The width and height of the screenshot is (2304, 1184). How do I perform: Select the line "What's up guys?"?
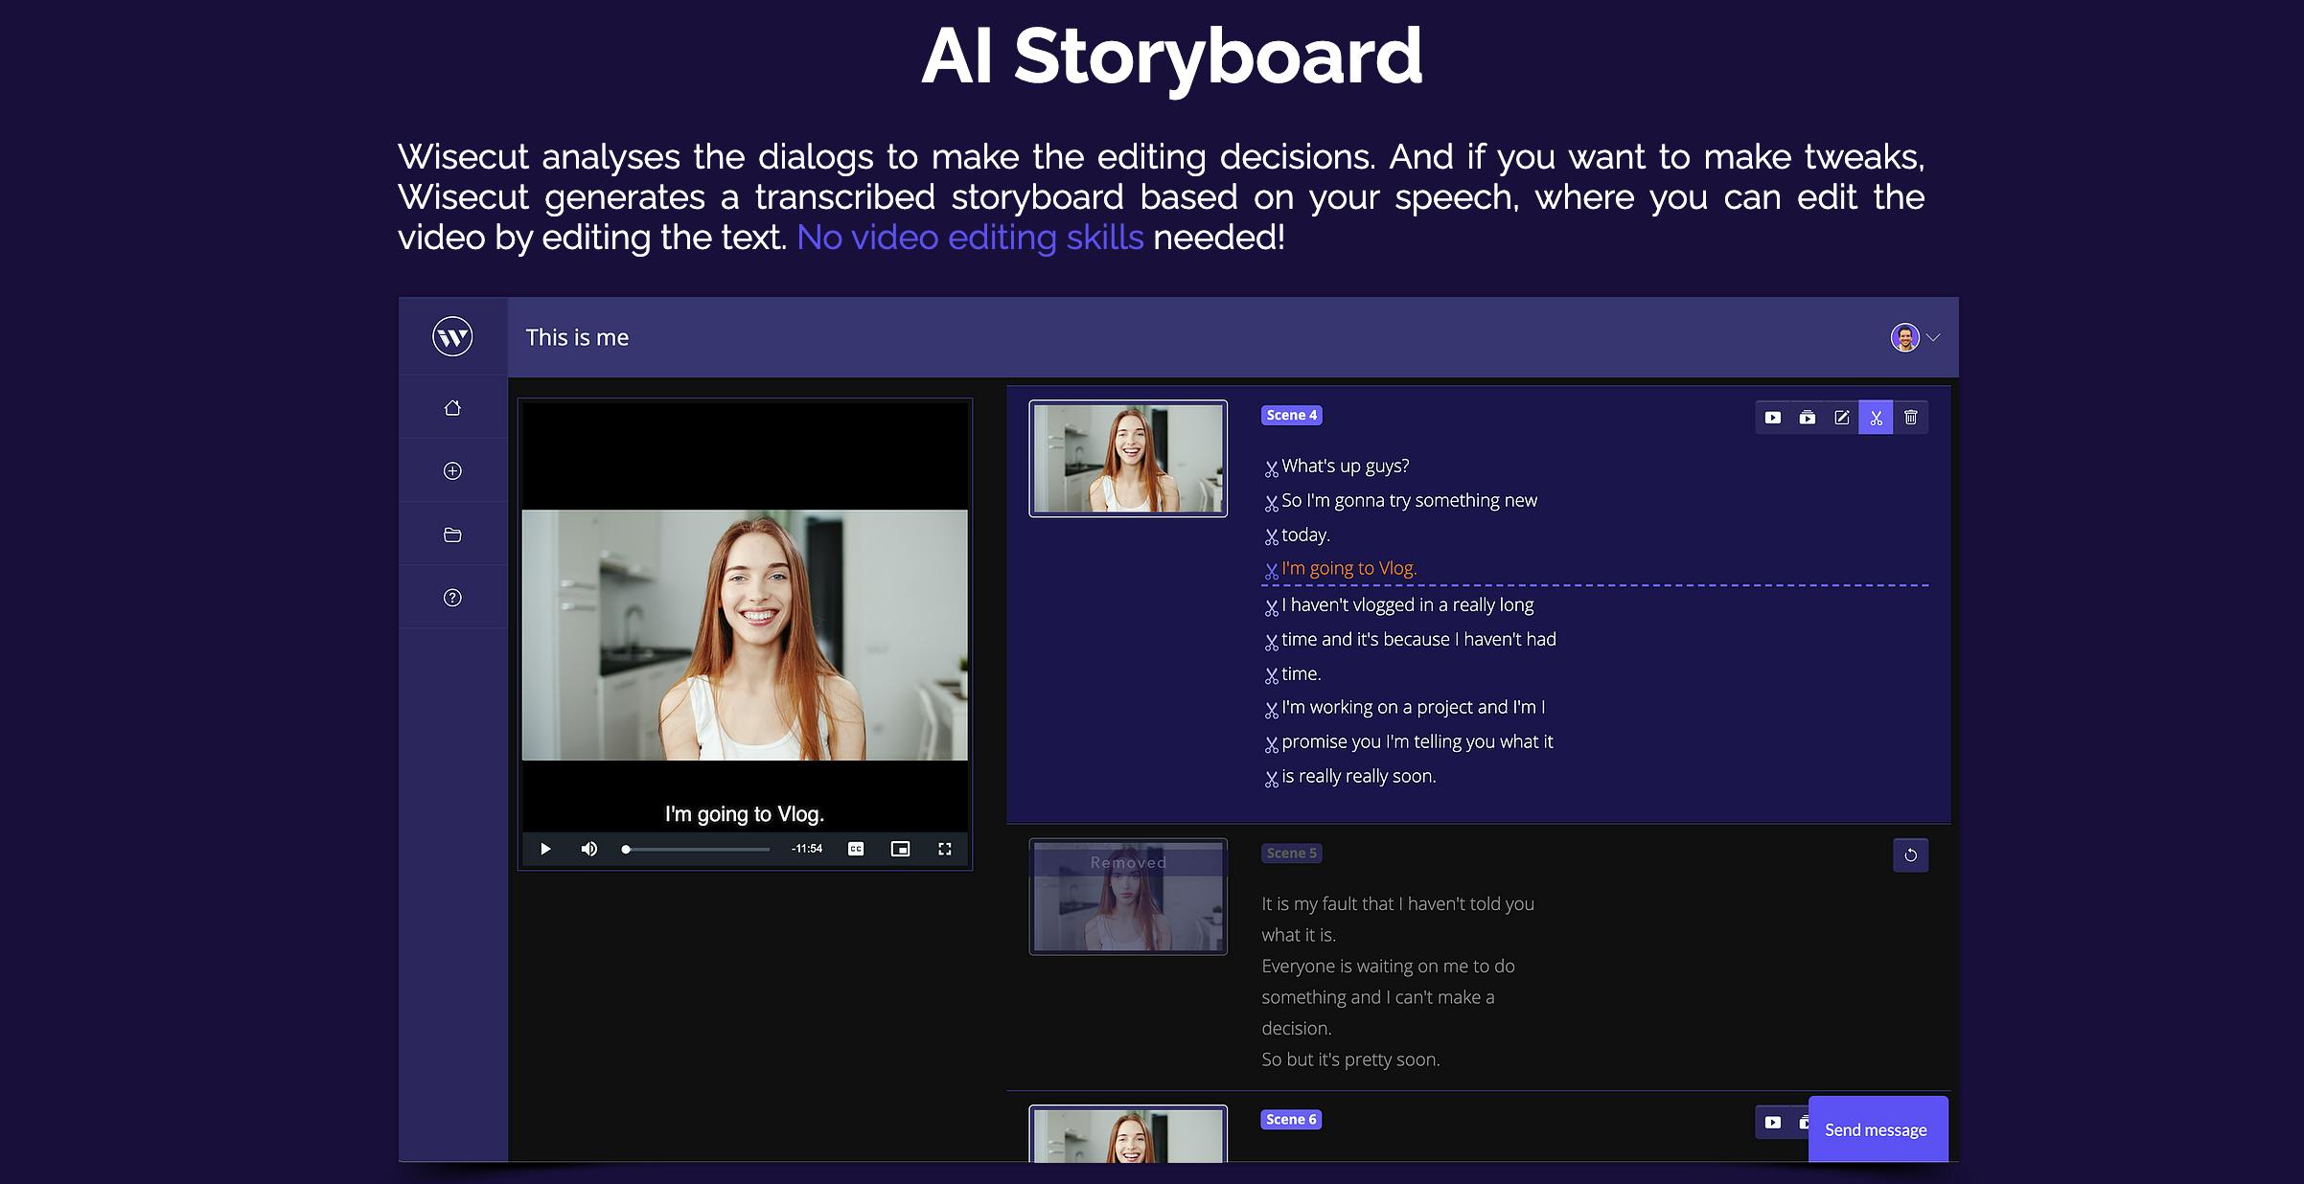1345,467
